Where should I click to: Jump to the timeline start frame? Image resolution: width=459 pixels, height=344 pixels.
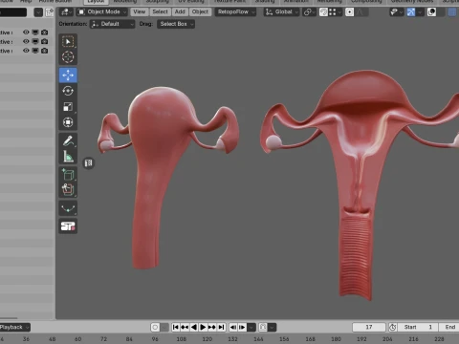click(176, 327)
